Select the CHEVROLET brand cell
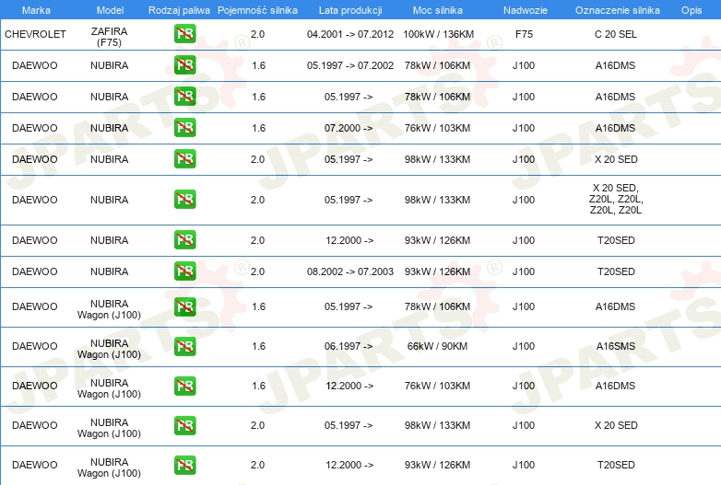The width and height of the screenshot is (721, 485). tap(35, 34)
